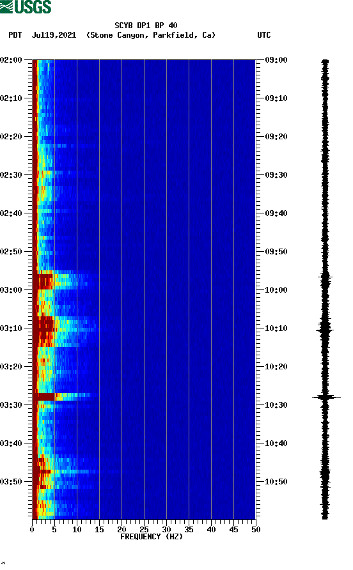
Task: Click the 5 Hz frequency axis label
Action: 54,529
